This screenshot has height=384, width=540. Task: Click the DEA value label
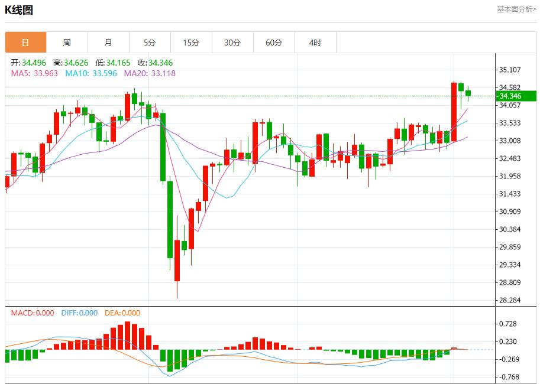click(122, 313)
